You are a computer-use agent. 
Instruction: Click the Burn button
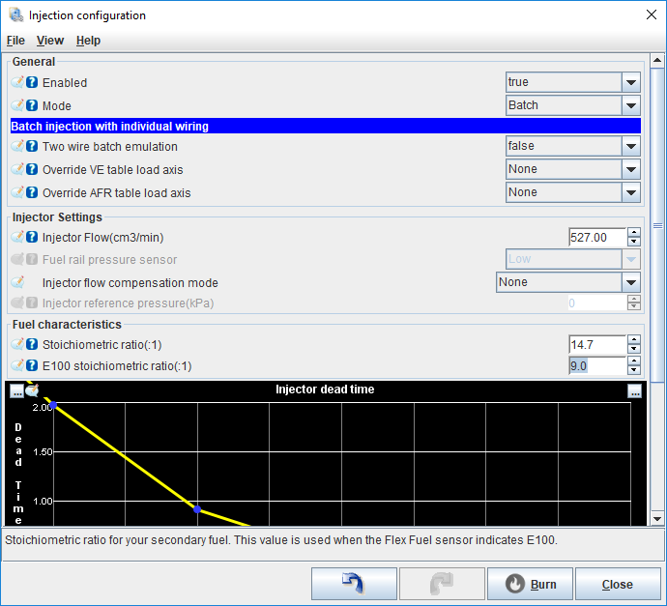point(532,584)
